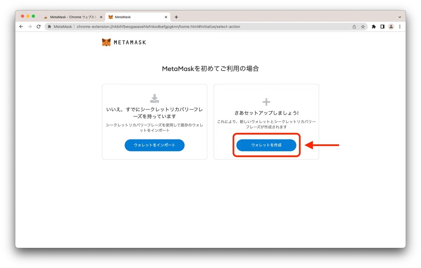Toggle the Chrome side panel icon
This screenshot has width=421, height=268.
382,27
